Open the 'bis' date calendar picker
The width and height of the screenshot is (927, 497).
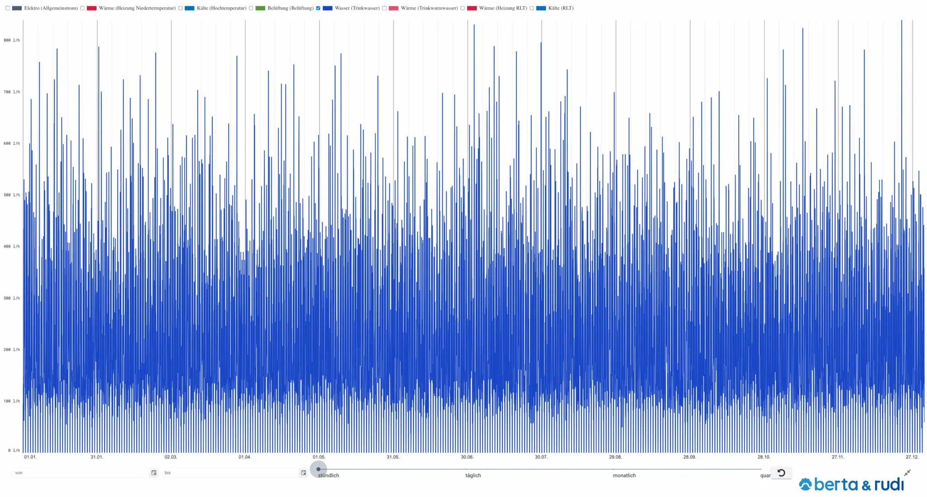303,473
